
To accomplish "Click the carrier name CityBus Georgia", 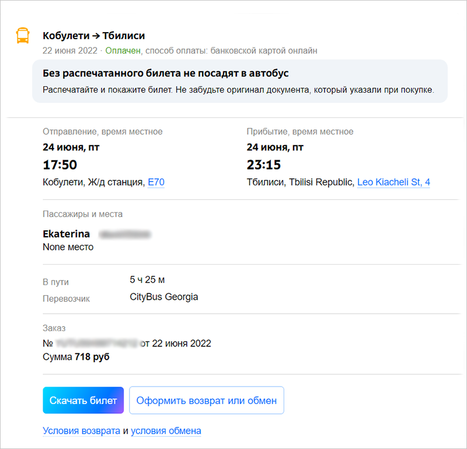I will tap(164, 297).
